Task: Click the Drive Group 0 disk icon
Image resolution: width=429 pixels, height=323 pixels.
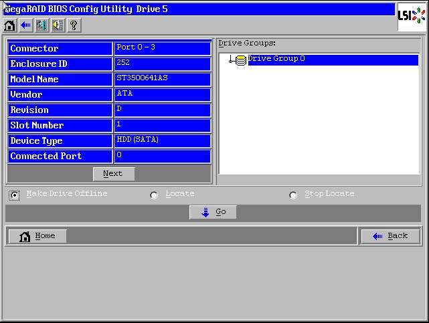Action: [240, 60]
